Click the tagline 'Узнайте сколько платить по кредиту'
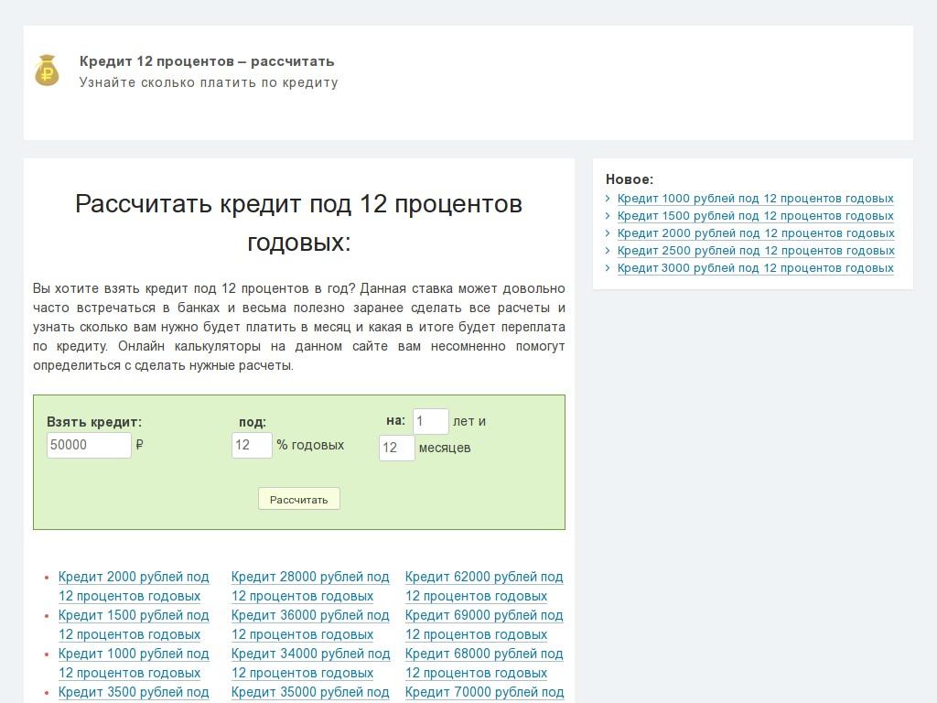Viewport: 937px width, 703px height. click(209, 82)
